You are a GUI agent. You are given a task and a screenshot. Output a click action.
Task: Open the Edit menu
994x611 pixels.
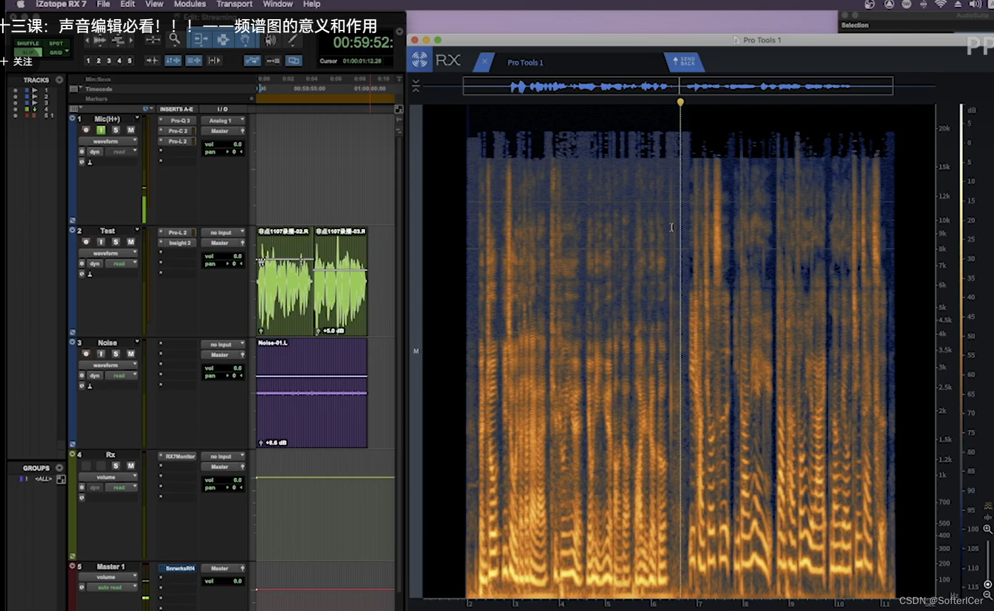click(128, 4)
